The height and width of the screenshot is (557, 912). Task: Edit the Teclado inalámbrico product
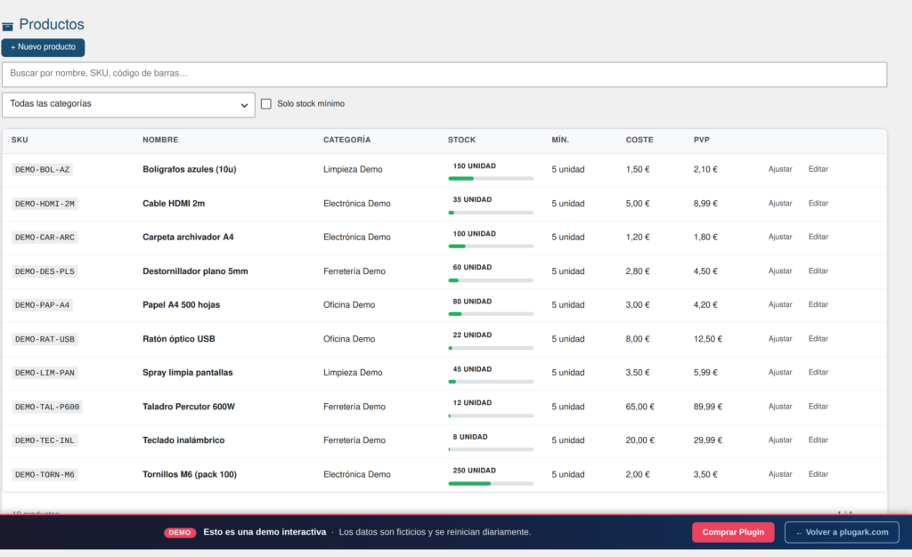(818, 440)
